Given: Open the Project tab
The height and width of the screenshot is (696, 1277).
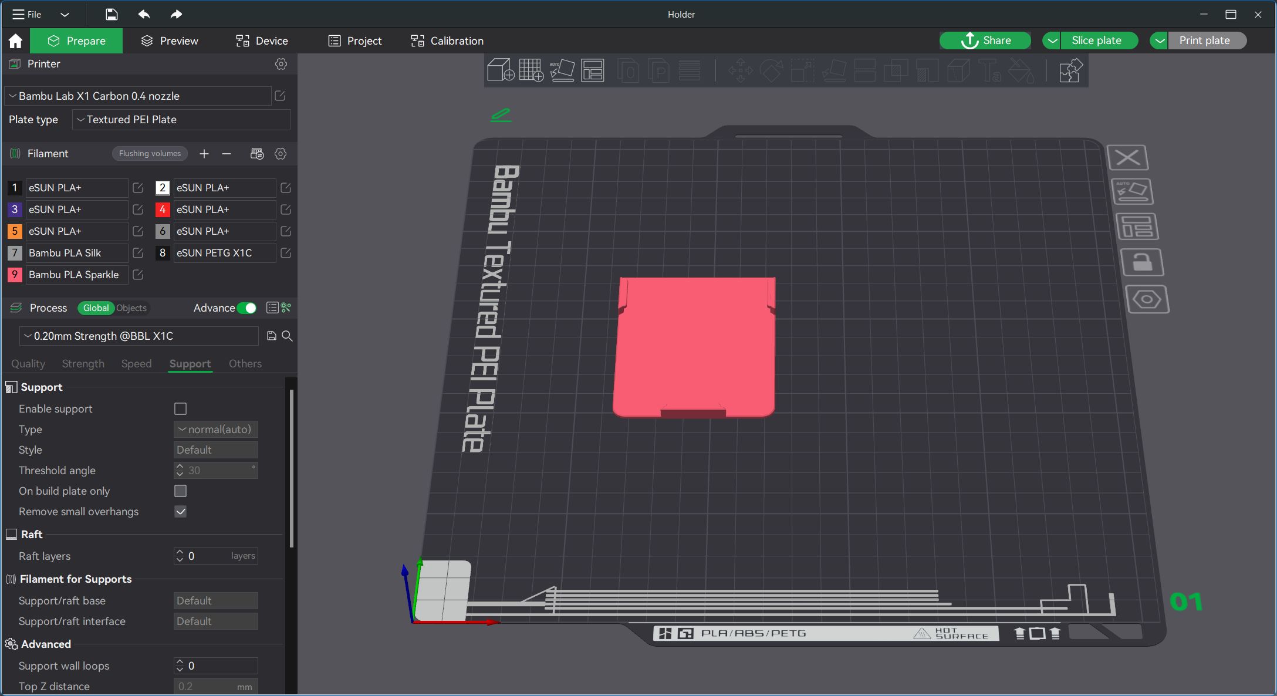Looking at the screenshot, I should (x=355, y=41).
